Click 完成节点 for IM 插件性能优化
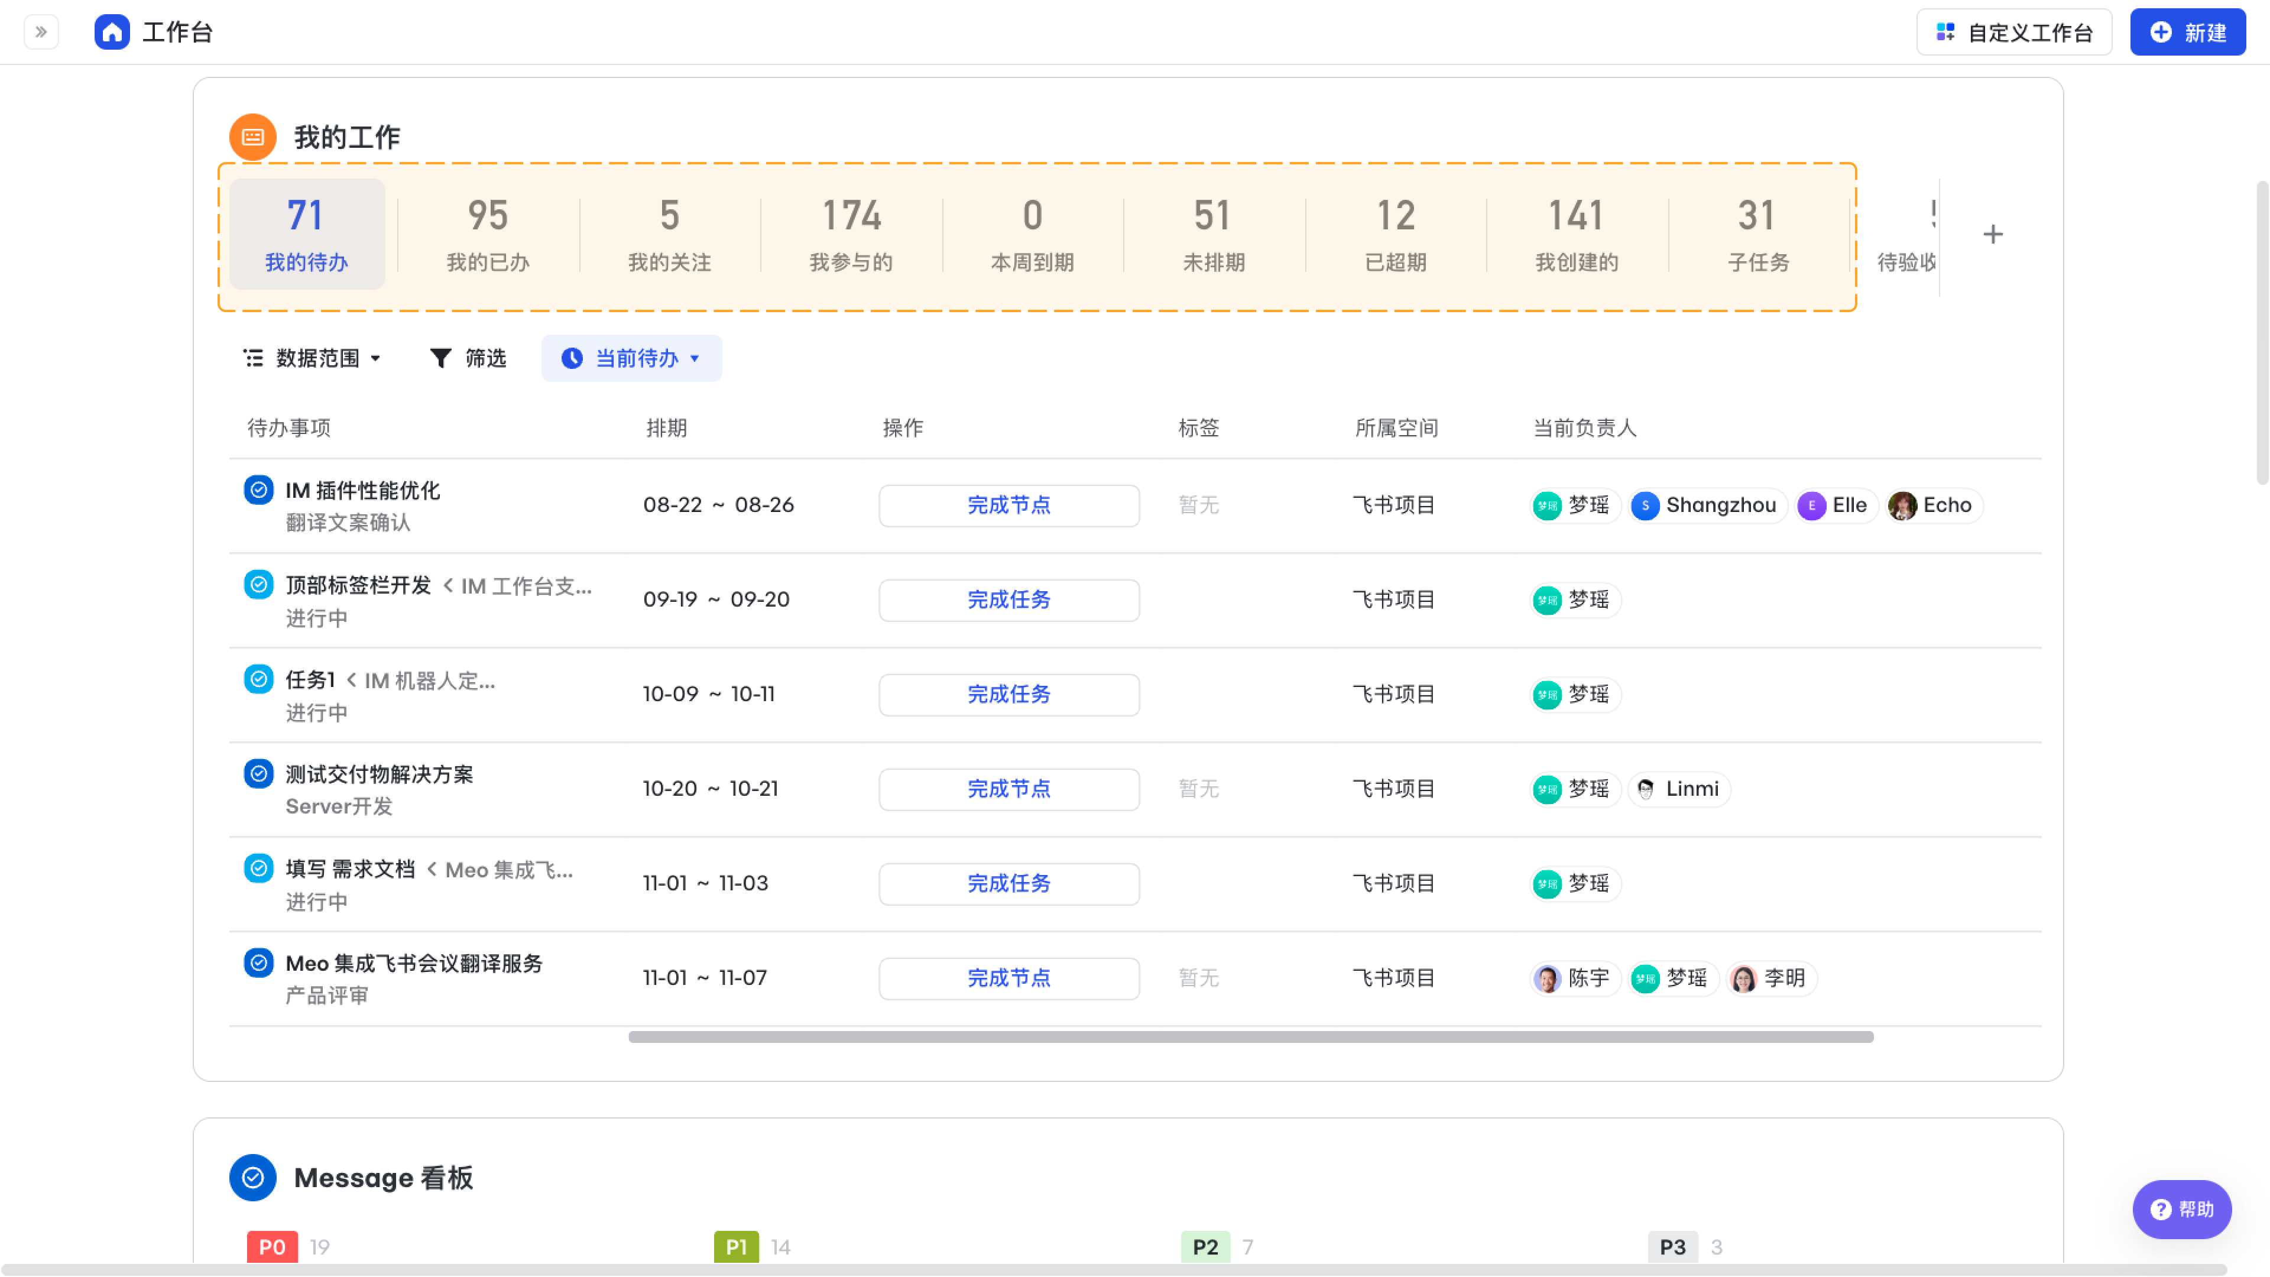Viewport: 2270px width, 1277px height. (x=1009, y=506)
